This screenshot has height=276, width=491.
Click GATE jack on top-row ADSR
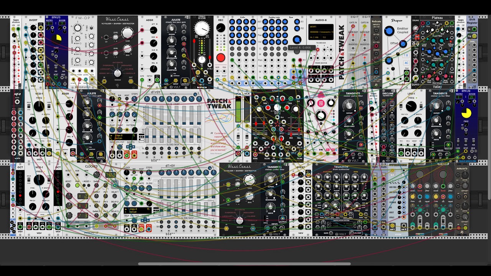(143, 80)
